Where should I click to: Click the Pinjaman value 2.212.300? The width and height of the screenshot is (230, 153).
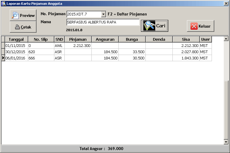tap(78, 46)
